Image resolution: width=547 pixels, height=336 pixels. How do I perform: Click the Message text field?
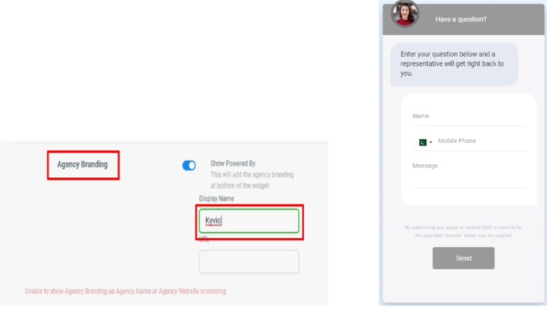[x=468, y=176]
